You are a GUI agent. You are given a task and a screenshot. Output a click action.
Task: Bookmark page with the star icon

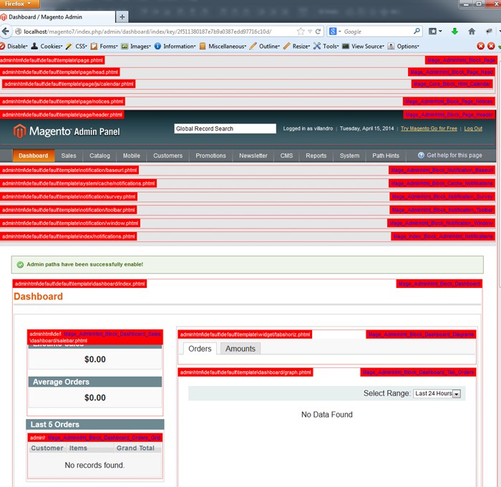[x=301, y=32]
